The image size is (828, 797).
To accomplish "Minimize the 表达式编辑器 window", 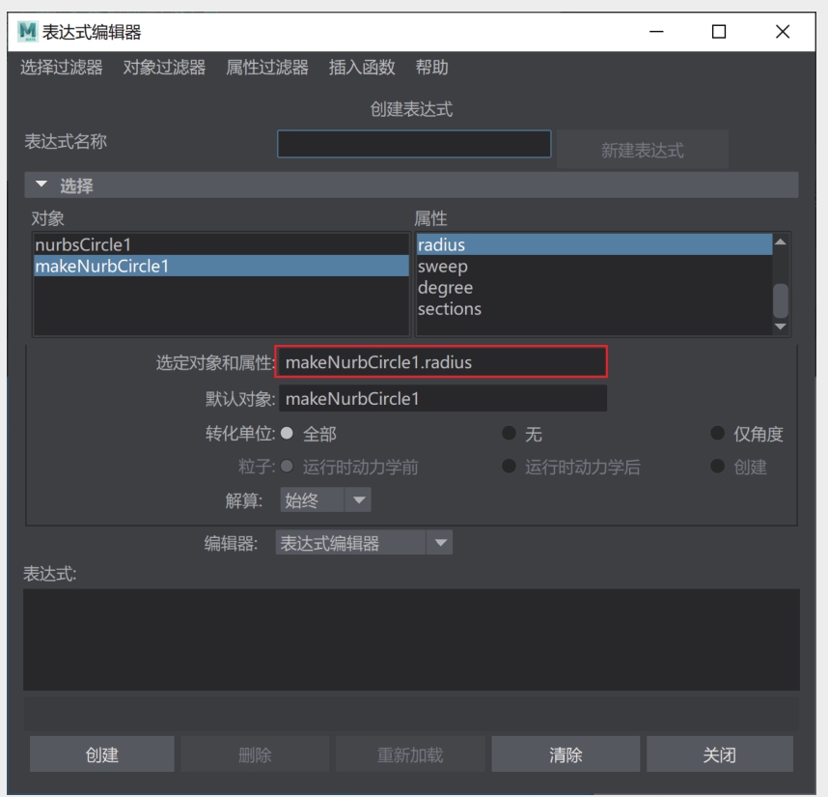I will pos(656,32).
